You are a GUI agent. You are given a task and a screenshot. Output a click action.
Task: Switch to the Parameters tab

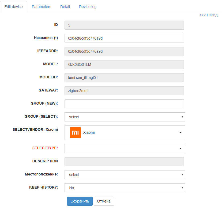pyautogui.click(x=41, y=7)
